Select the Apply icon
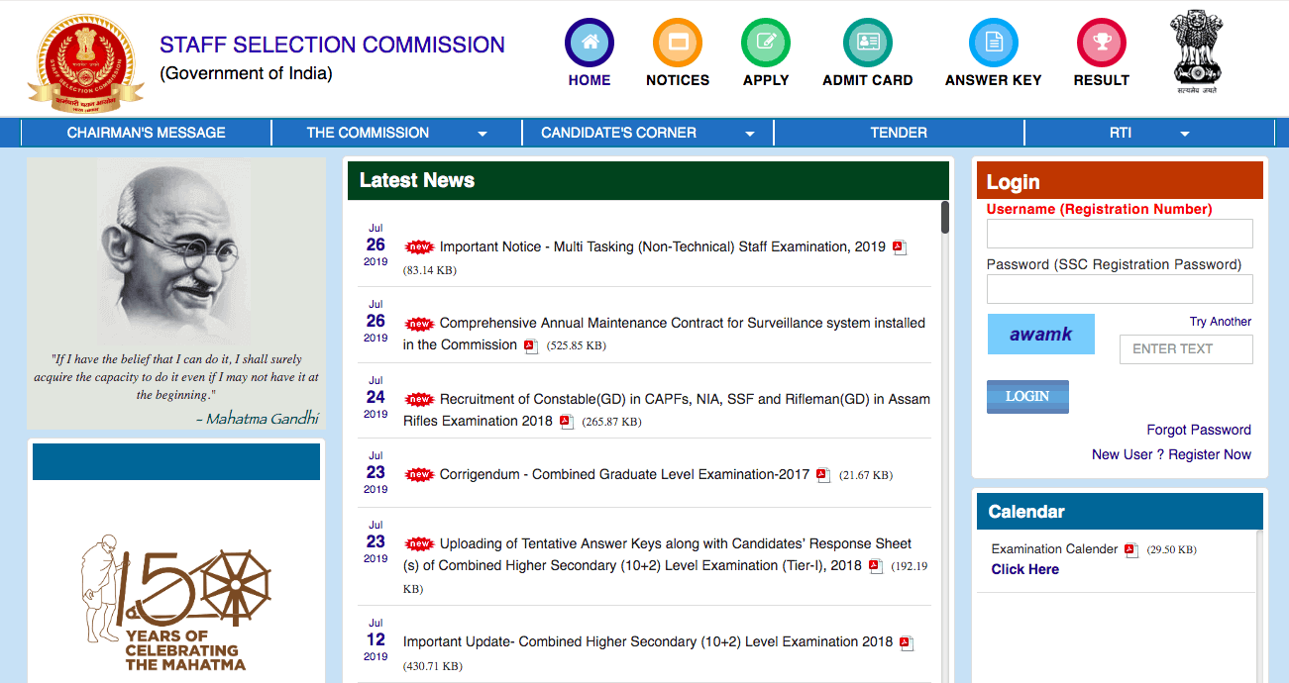 click(766, 44)
